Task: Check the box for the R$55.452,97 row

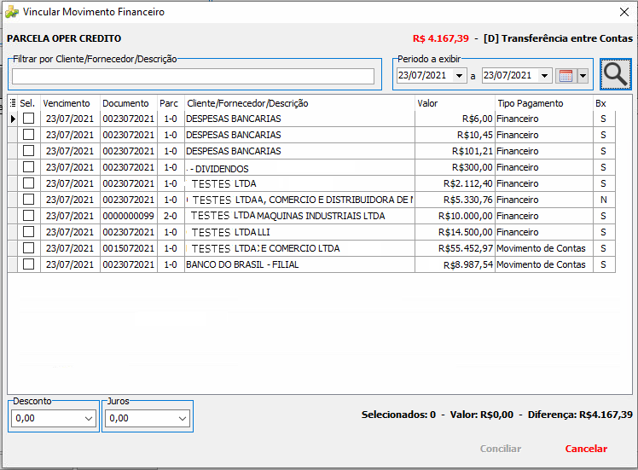Action: (28, 248)
